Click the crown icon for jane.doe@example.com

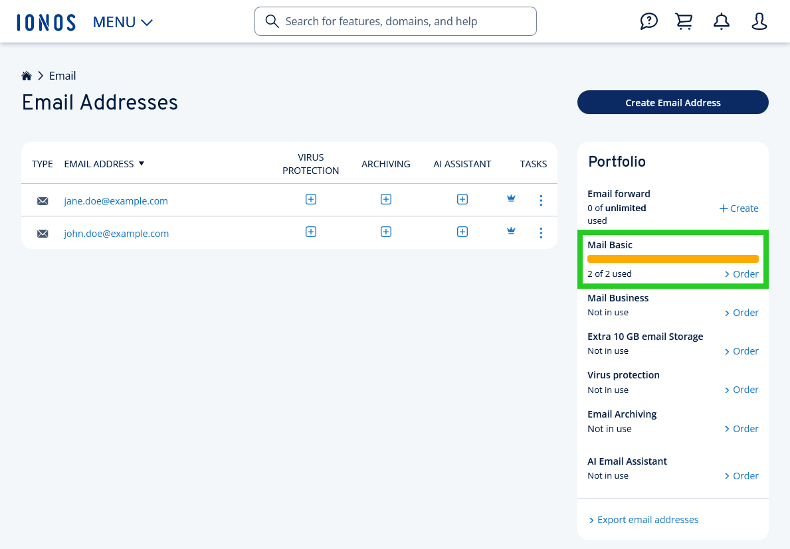511,198
